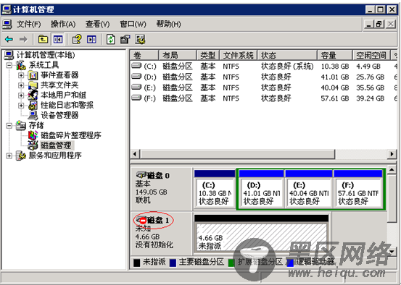
Task: Open the 窗口(W) menu
Action: tap(133, 25)
